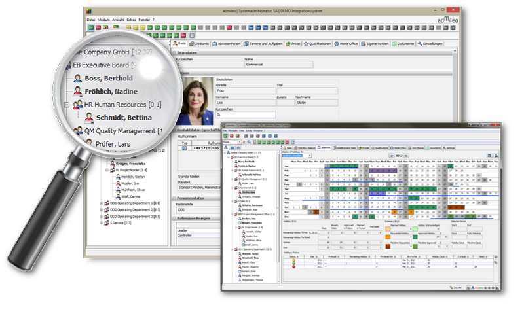Expand the S Service tree node
The image size is (524, 316).
point(102,222)
